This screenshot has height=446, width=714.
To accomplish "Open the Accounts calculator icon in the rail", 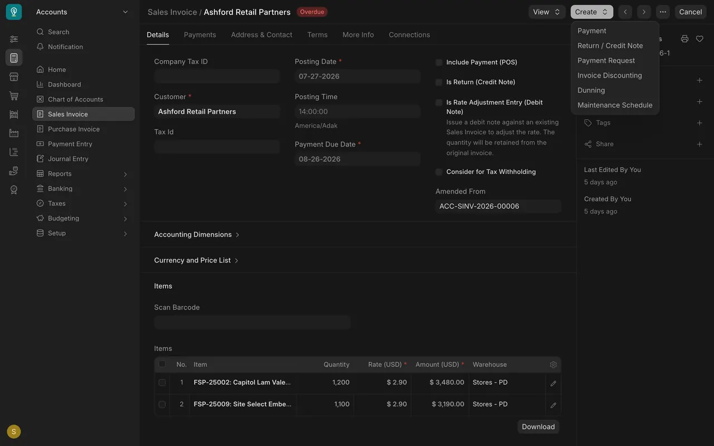I will point(14,58).
